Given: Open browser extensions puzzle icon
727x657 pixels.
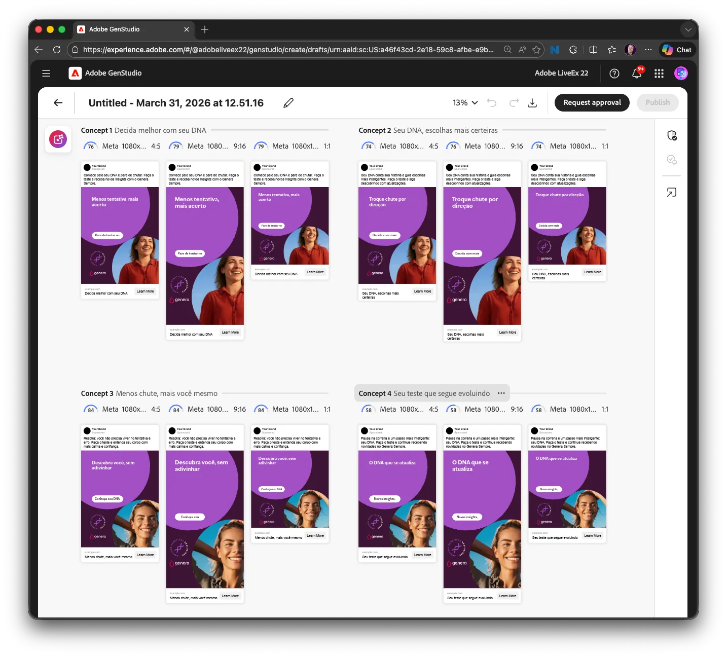Looking at the screenshot, I should pos(573,50).
